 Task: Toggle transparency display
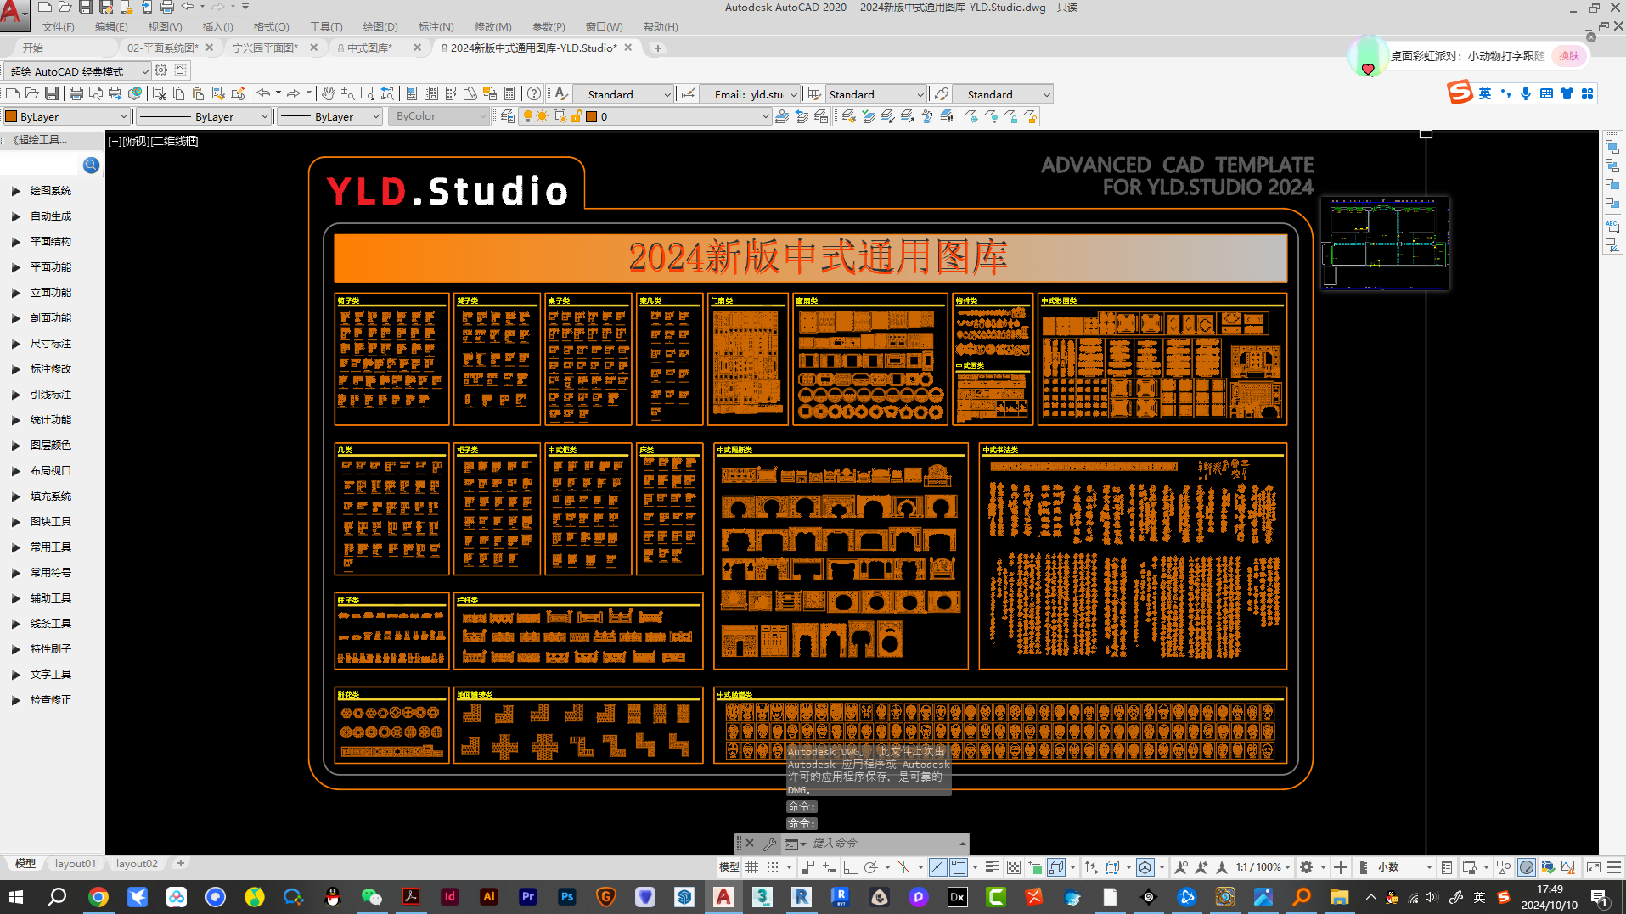[x=1014, y=867]
